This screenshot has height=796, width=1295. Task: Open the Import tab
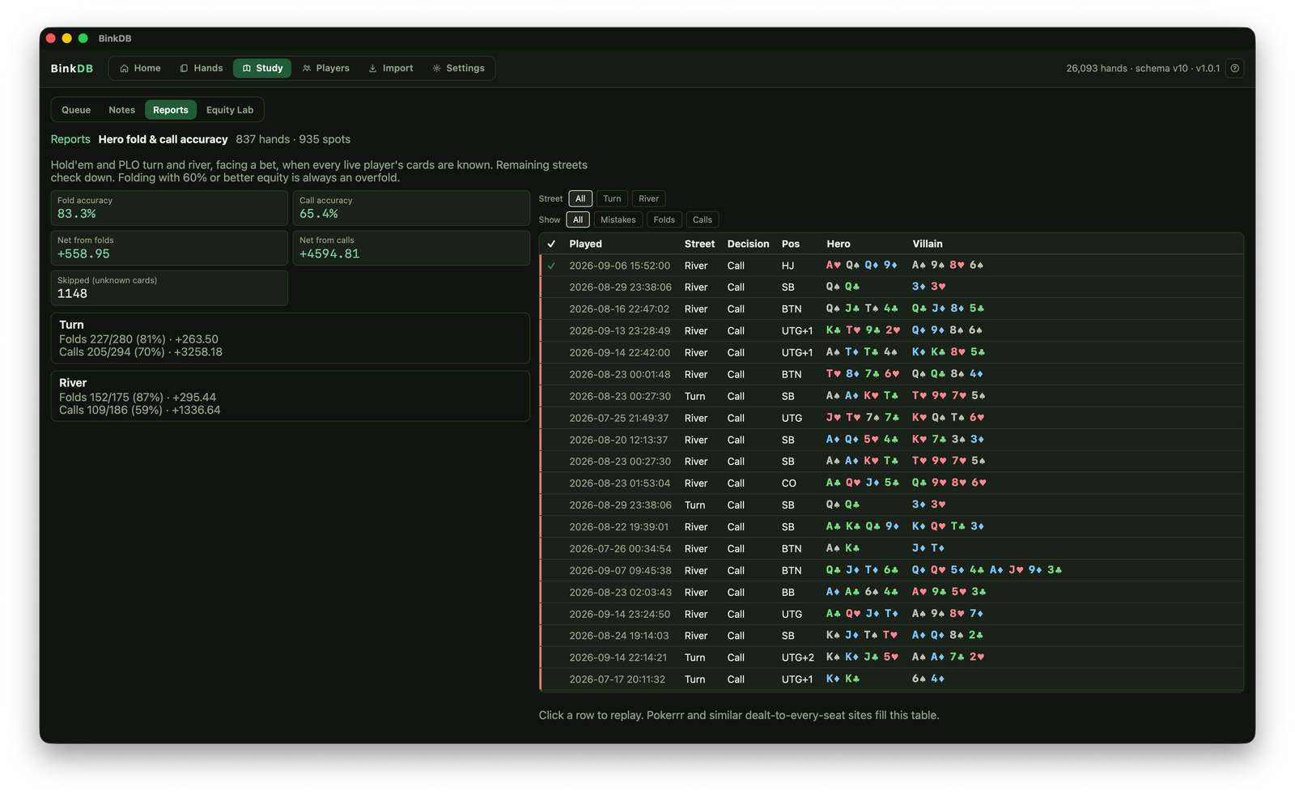391,68
